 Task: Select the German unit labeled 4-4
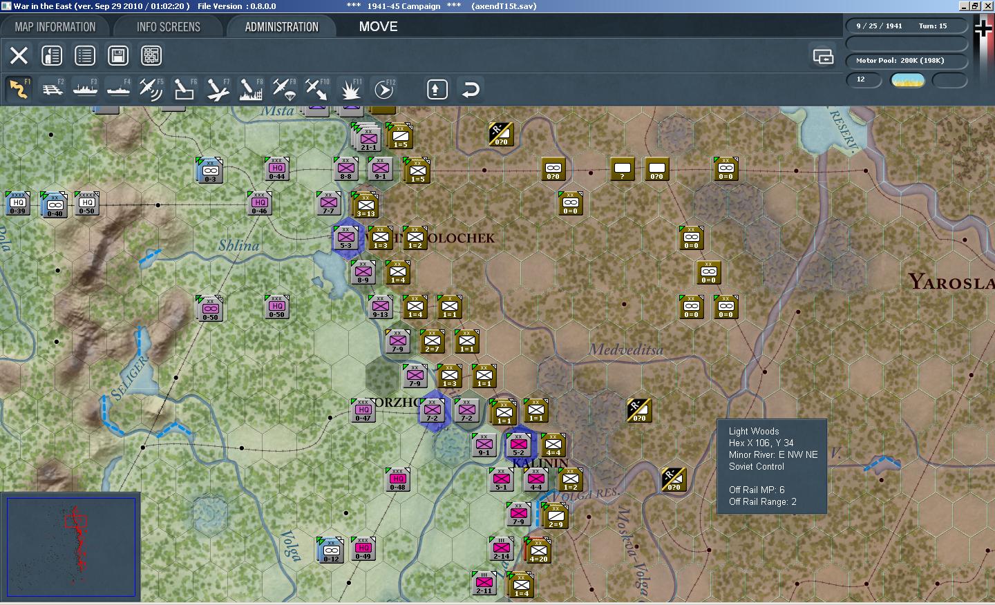(x=536, y=480)
